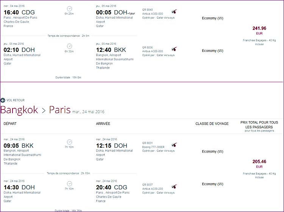Click the 12:40 BKK arrival time
This screenshot has height=212, width=284.
(x=112, y=50)
